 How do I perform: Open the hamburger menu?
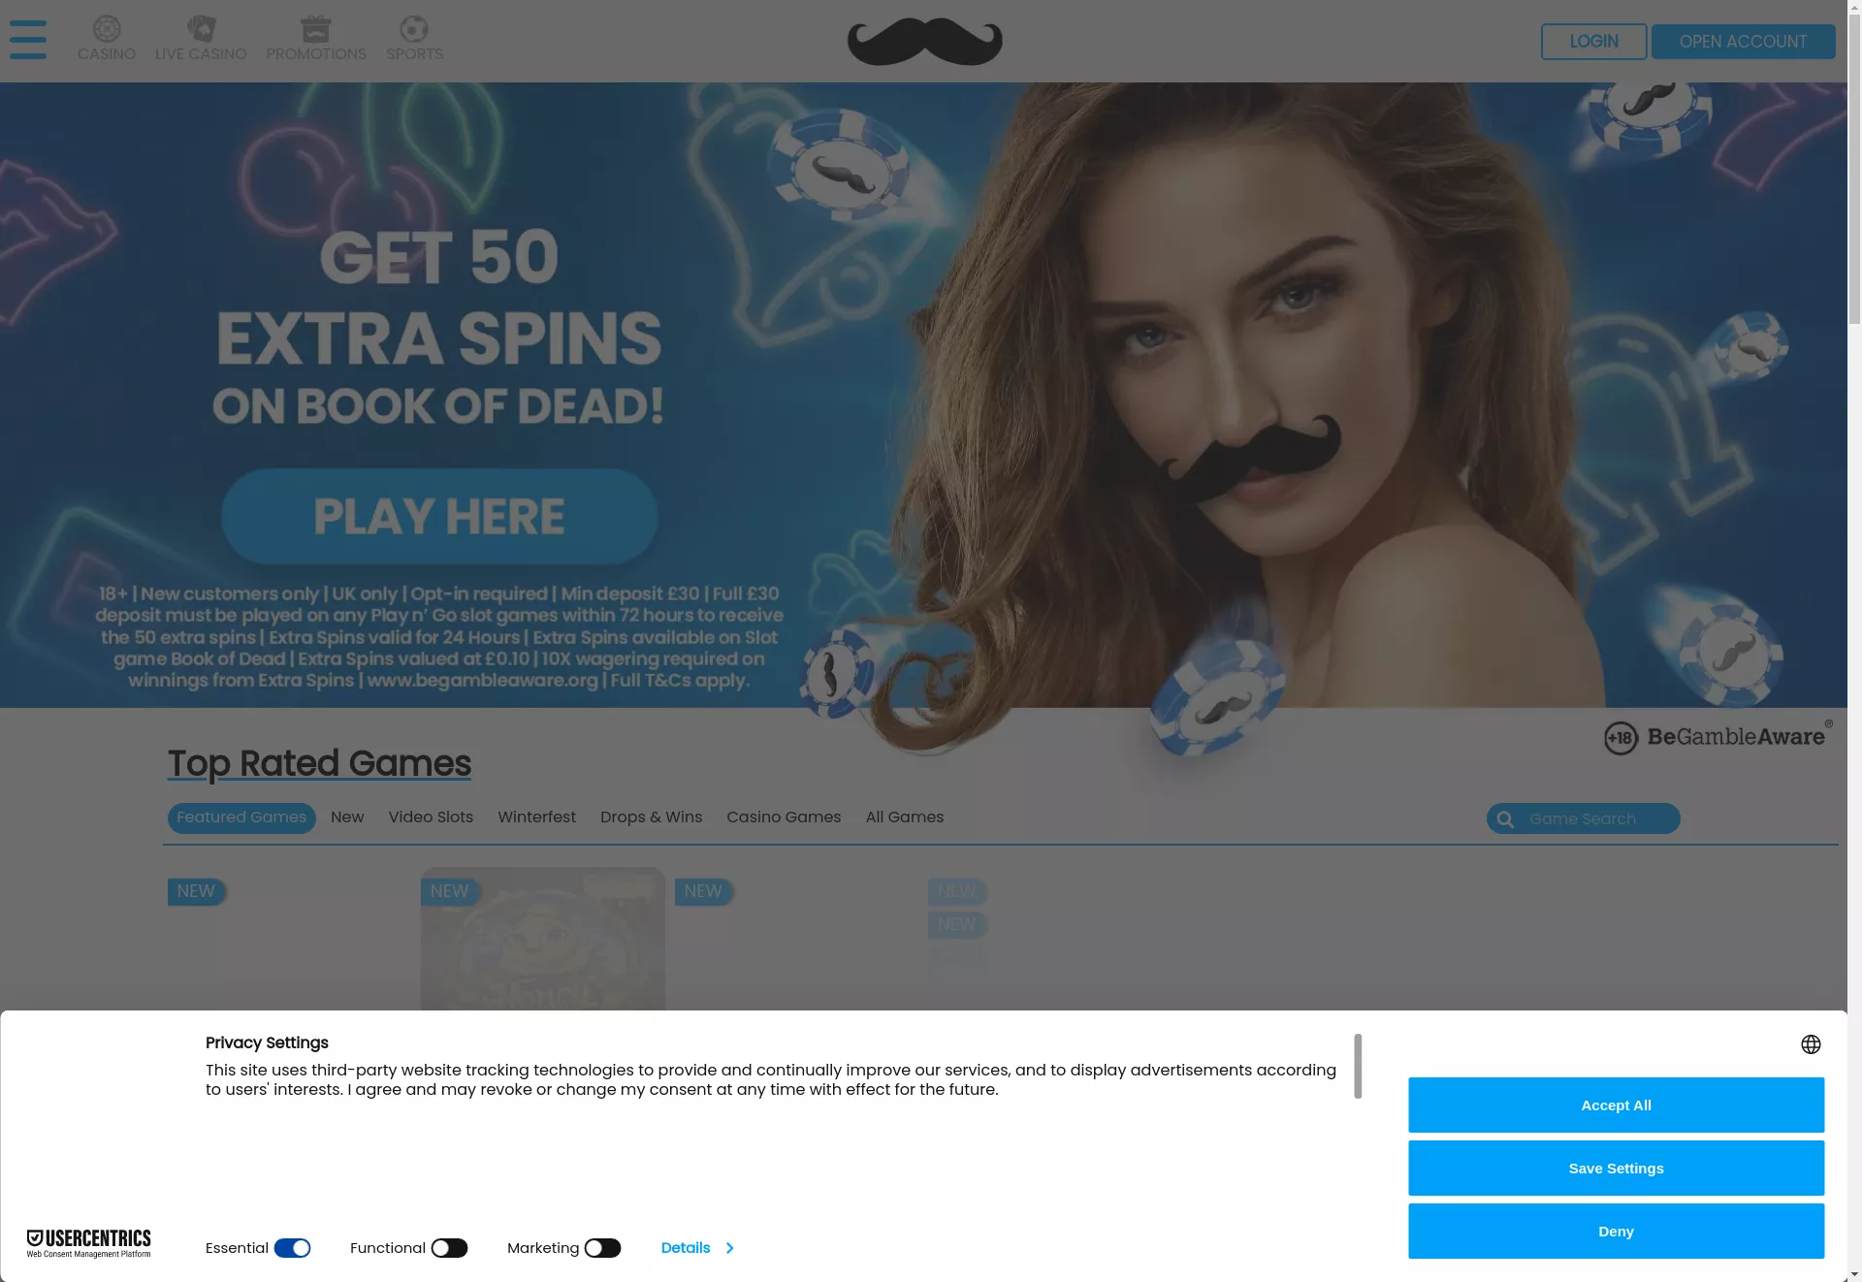coord(28,40)
